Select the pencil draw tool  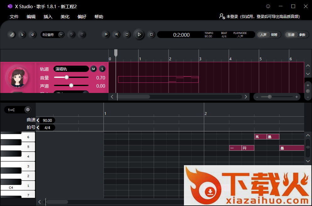click(12, 35)
